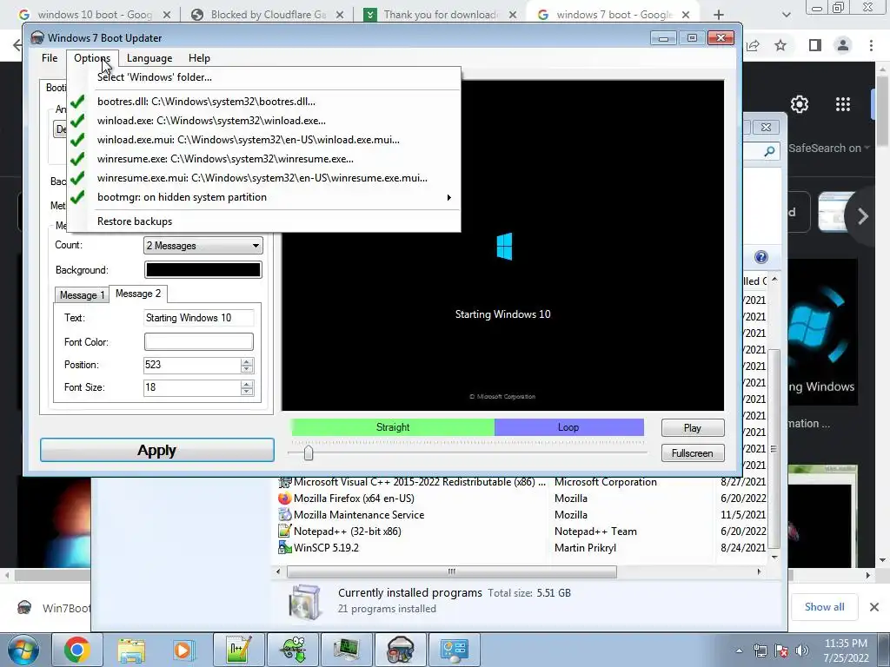Viewport: 890px width, 667px height.
Task: Click the Play button
Action: [x=693, y=427]
